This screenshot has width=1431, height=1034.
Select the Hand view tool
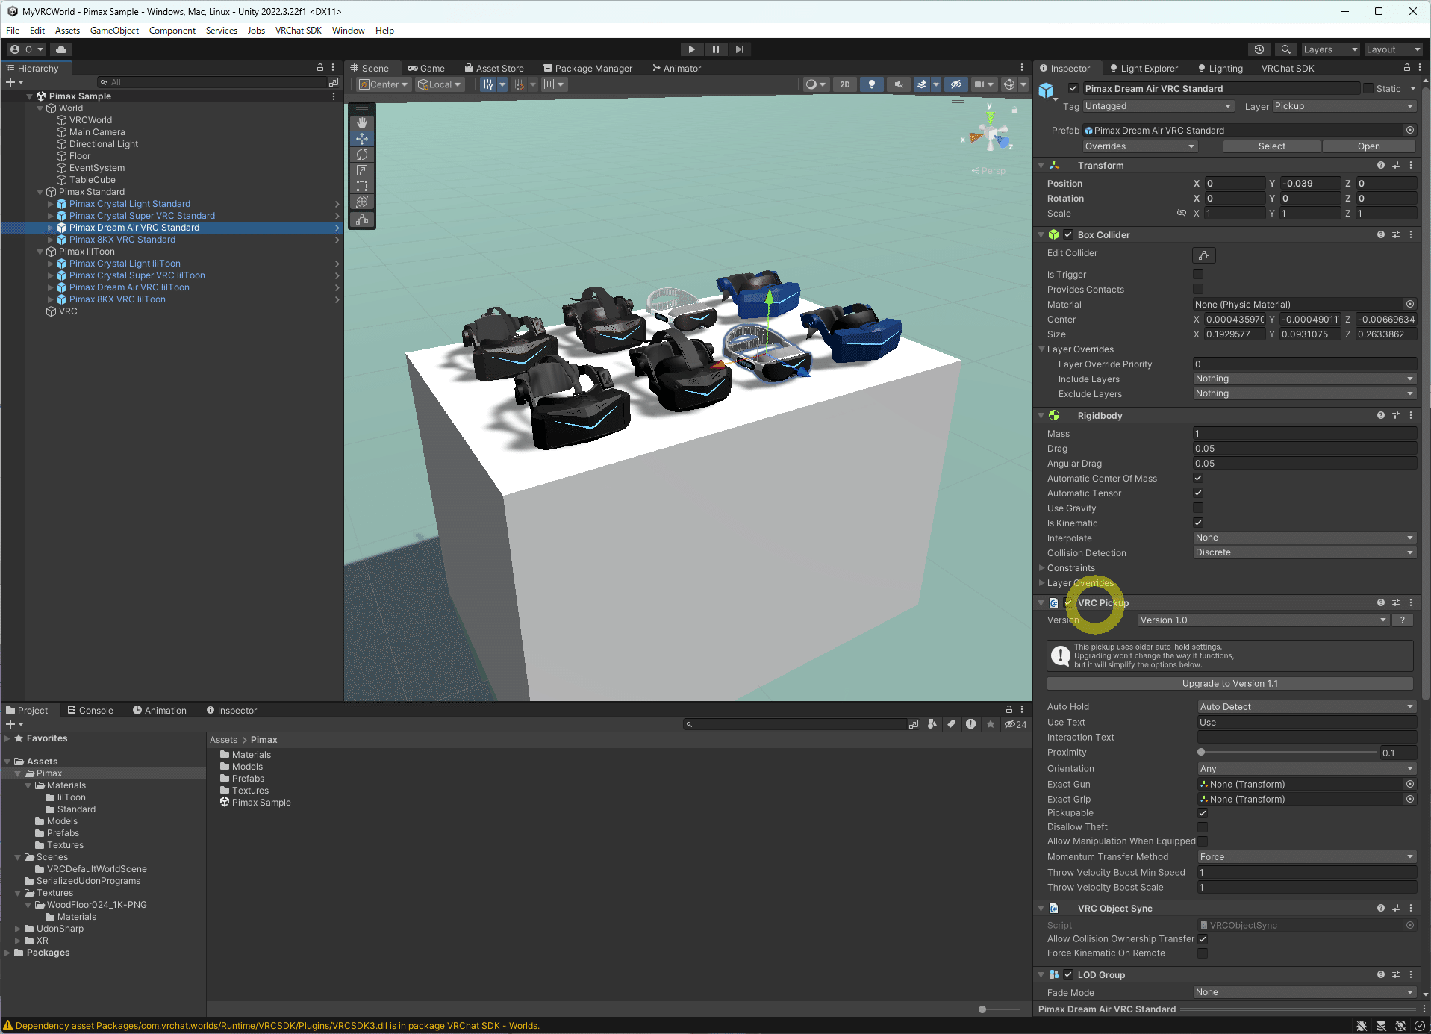pyautogui.click(x=362, y=122)
